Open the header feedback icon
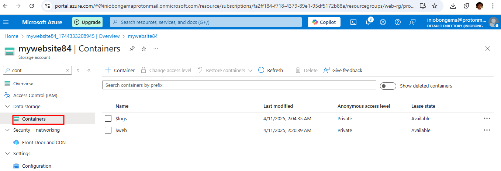The height and width of the screenshot is (171, 501). click(x=412, y=22)
